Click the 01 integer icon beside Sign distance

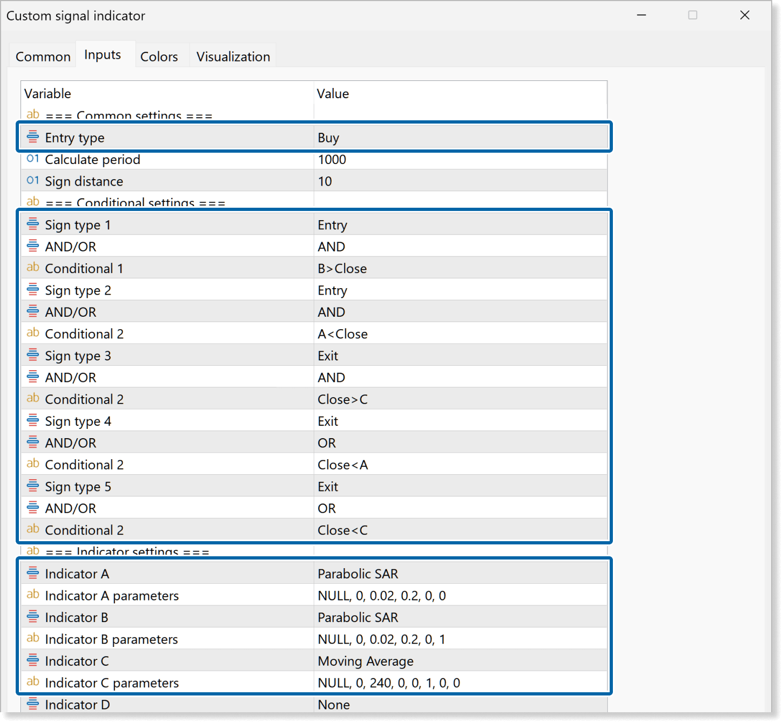click(x=32, y=180)
